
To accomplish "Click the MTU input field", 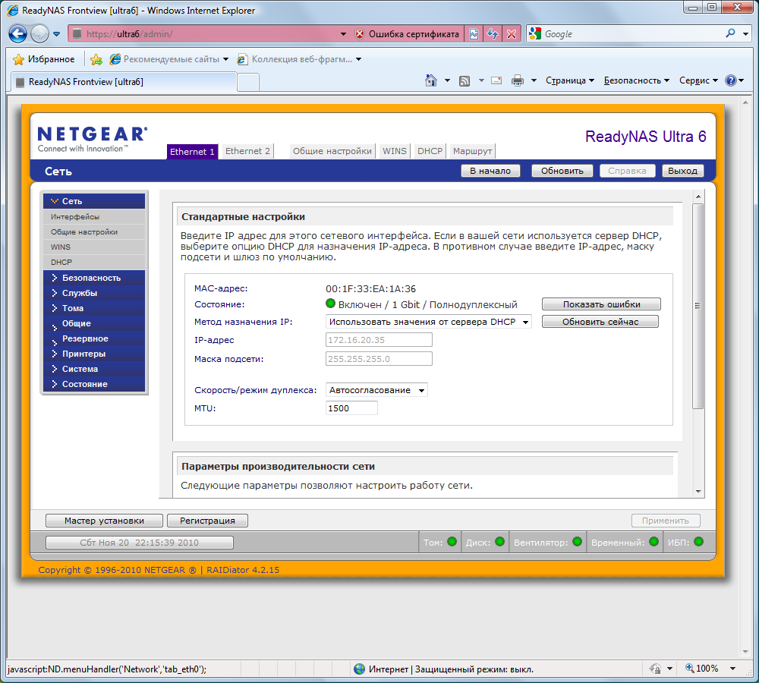I will 351,408.
